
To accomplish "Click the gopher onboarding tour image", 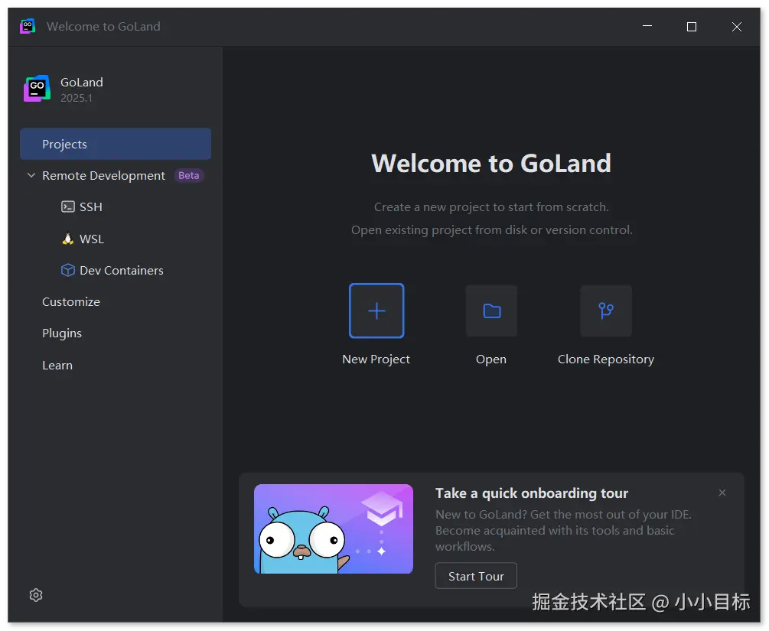I will pyautogui.click(x=334, y=529).
